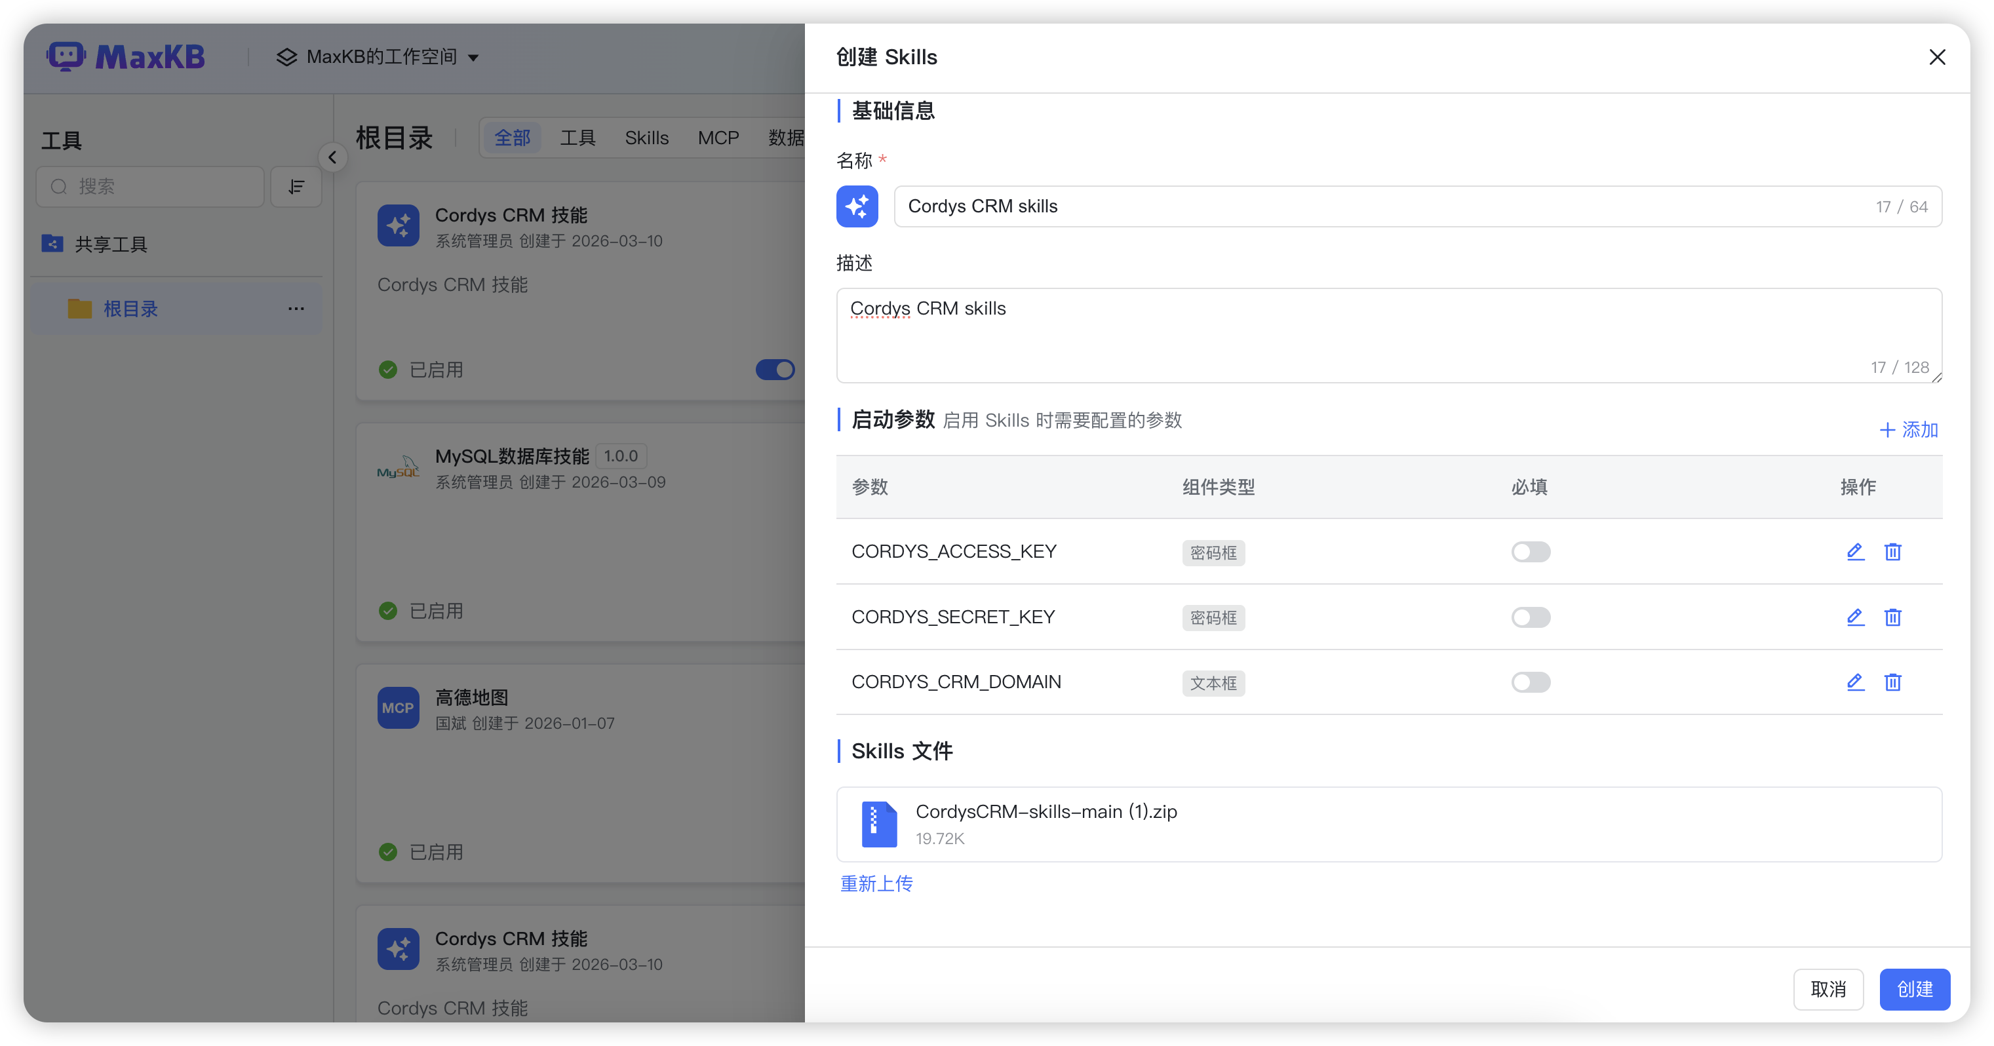Image resolution: width=1994 pixels, height=1046 pixels.
Task: Switch to the Skills tab
Action: point(646,138)
